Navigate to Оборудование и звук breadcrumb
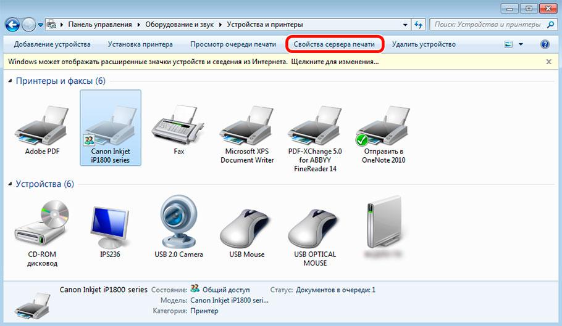 point(179,25)
